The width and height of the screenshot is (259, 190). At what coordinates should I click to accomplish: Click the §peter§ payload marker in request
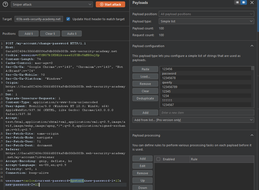click(x=77, y=180)
